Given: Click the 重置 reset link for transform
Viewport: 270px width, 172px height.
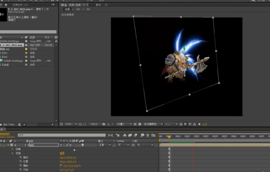Looking at the screenshot, I should (62, 153).
